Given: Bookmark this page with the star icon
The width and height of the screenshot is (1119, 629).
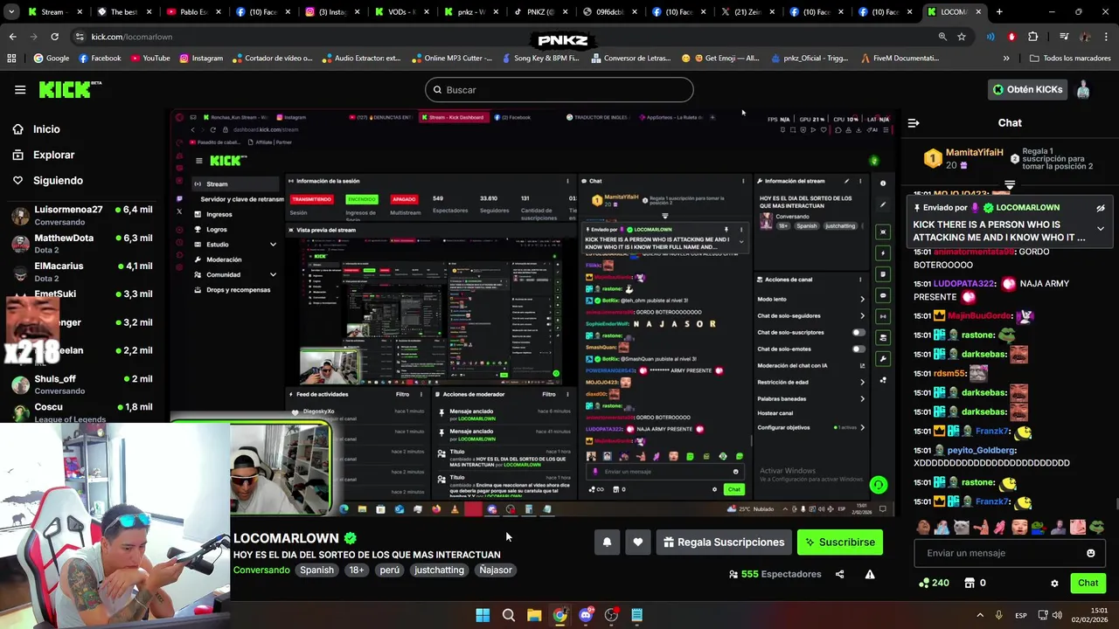Looking at the screenshot, I should click(x=962, y=37).
